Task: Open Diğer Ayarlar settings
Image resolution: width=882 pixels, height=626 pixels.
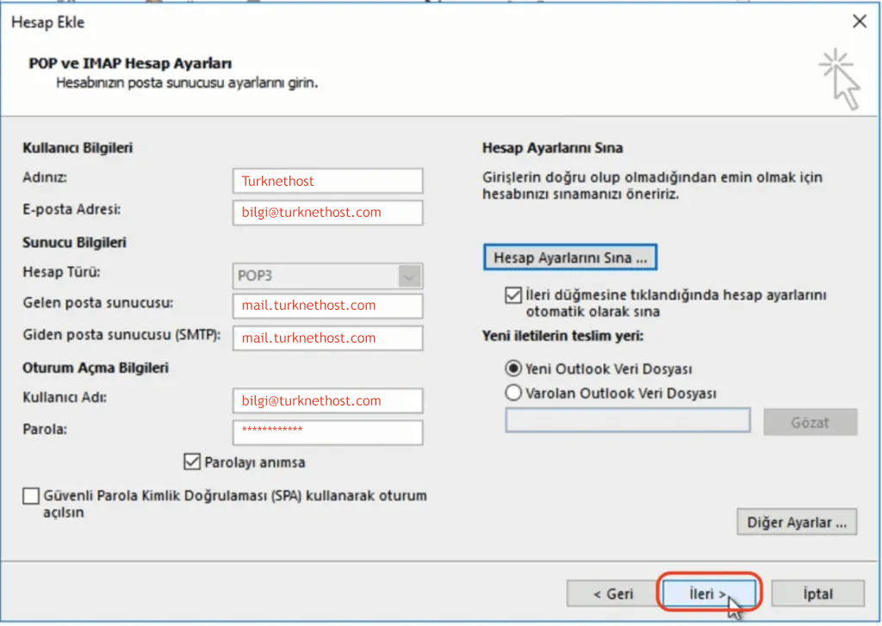Action: click(x=797, y=523)
